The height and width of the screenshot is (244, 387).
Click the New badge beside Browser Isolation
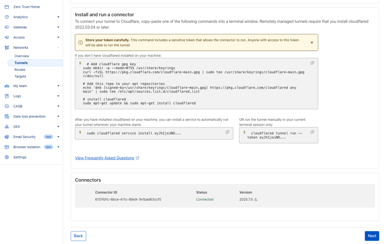click(x=48, y=147)
